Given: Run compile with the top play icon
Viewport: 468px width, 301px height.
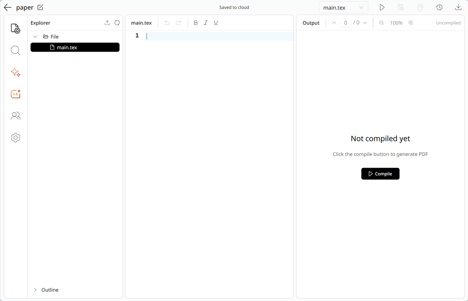Looking at the screenshot, I should coord(382,7).
